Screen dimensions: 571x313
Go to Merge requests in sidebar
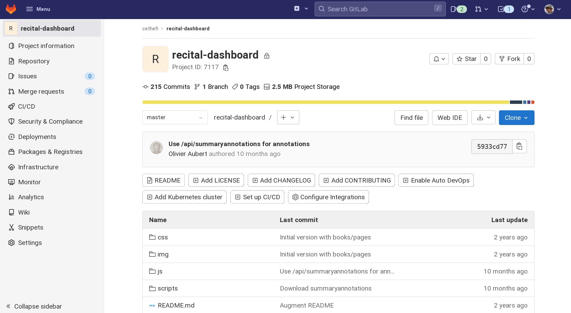(52, 91)
